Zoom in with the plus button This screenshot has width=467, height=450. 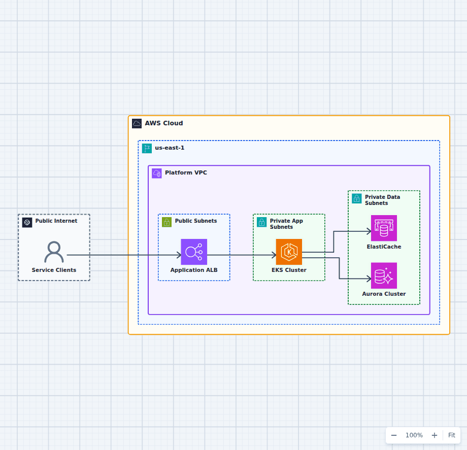tap(435, 435)
